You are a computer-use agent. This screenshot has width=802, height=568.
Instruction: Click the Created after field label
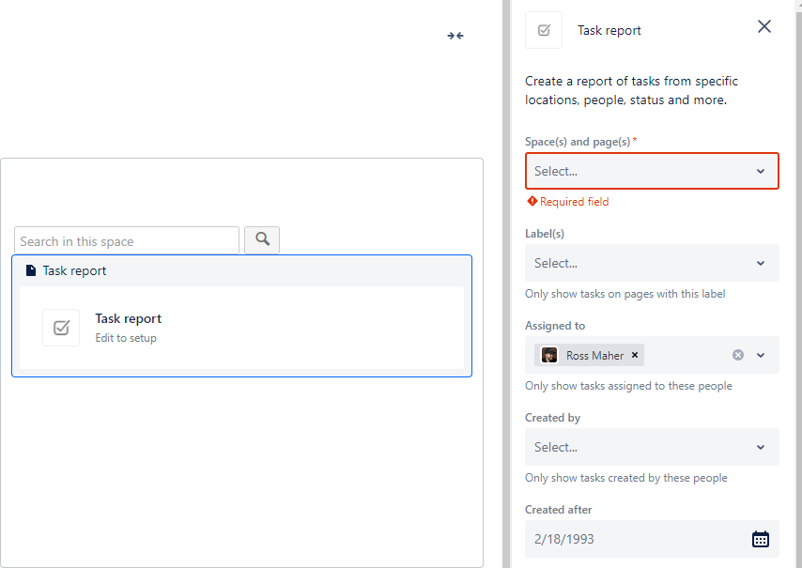[x=559, y=510]
